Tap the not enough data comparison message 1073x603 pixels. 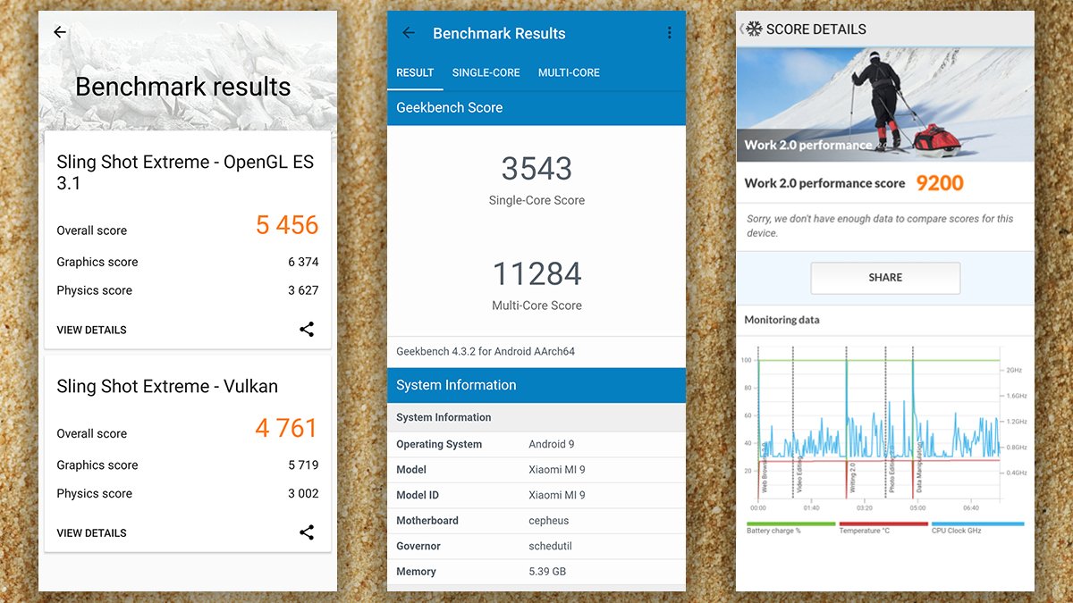tap(880, 226)
